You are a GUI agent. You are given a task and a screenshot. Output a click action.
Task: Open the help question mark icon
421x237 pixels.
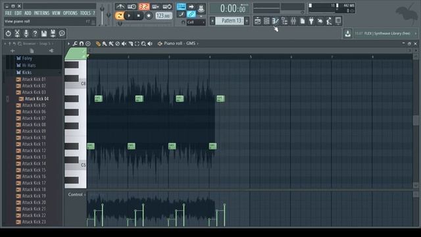pos(35,34)
